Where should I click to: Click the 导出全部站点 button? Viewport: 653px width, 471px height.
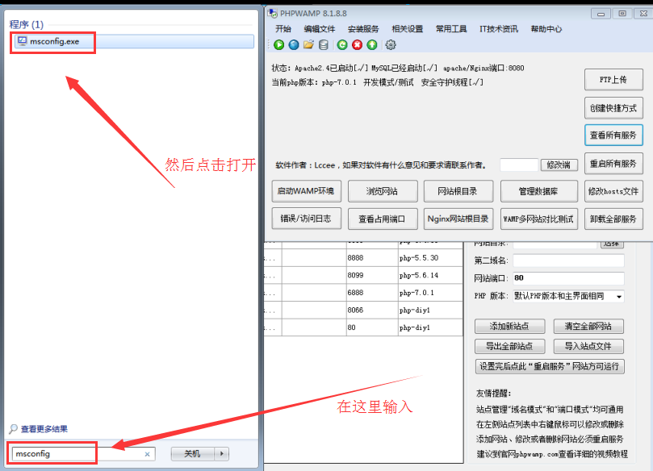click(x=509, y=346)
